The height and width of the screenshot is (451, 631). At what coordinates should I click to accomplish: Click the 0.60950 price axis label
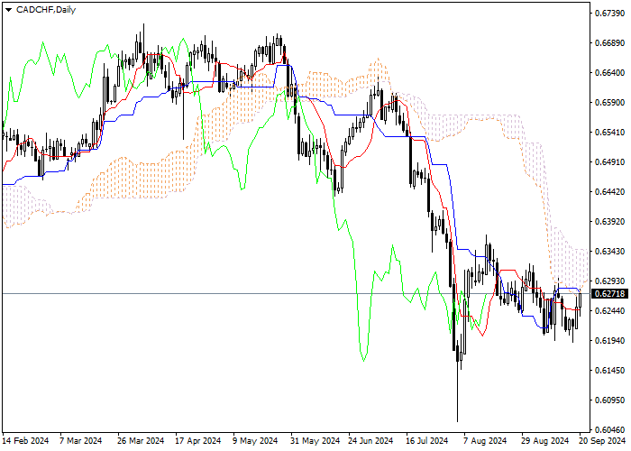609,400
